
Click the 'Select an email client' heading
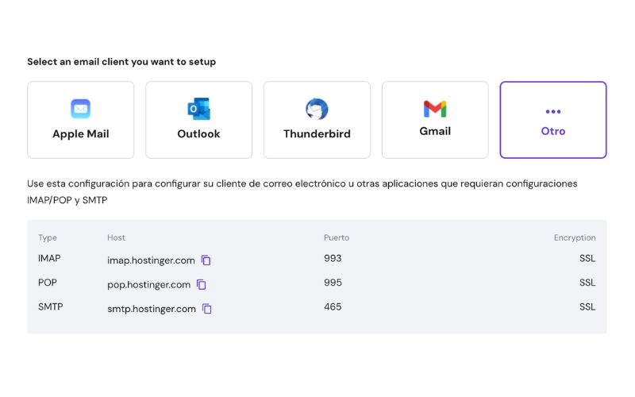click(121, 62)
